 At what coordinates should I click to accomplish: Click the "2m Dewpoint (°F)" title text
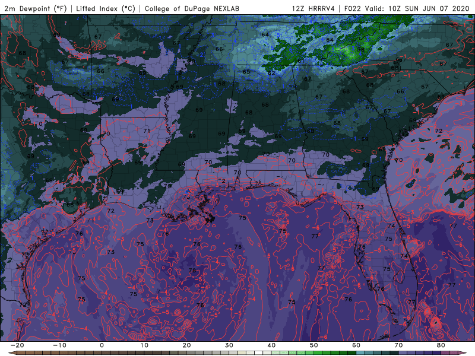(35, 8)
